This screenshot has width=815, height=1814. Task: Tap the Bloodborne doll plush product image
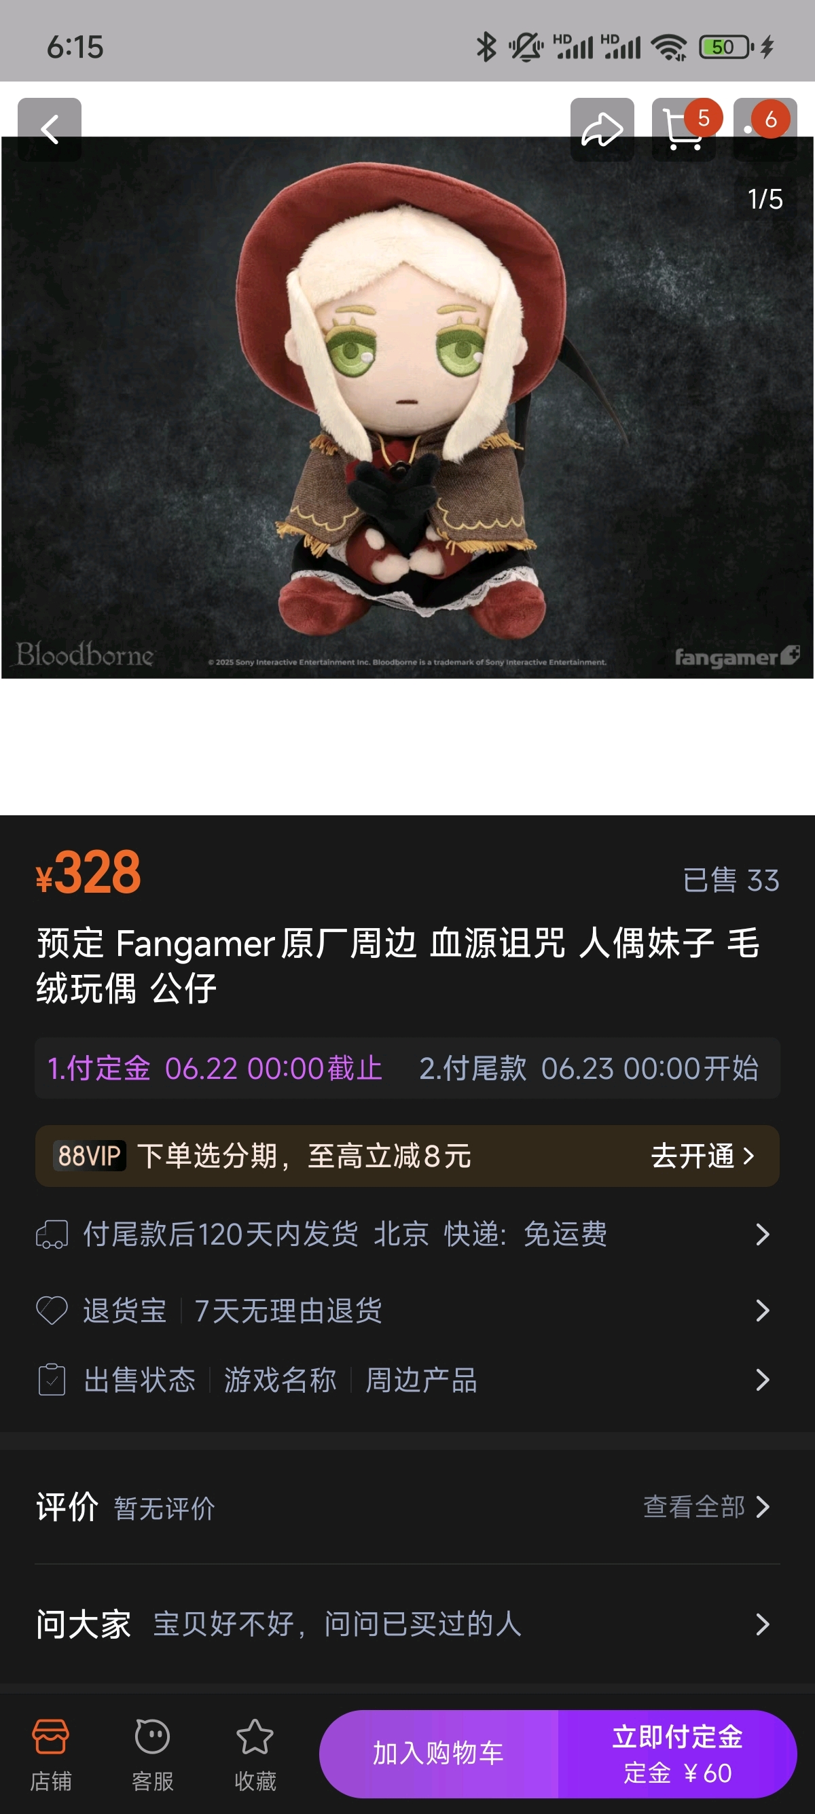tap(407, 408)
